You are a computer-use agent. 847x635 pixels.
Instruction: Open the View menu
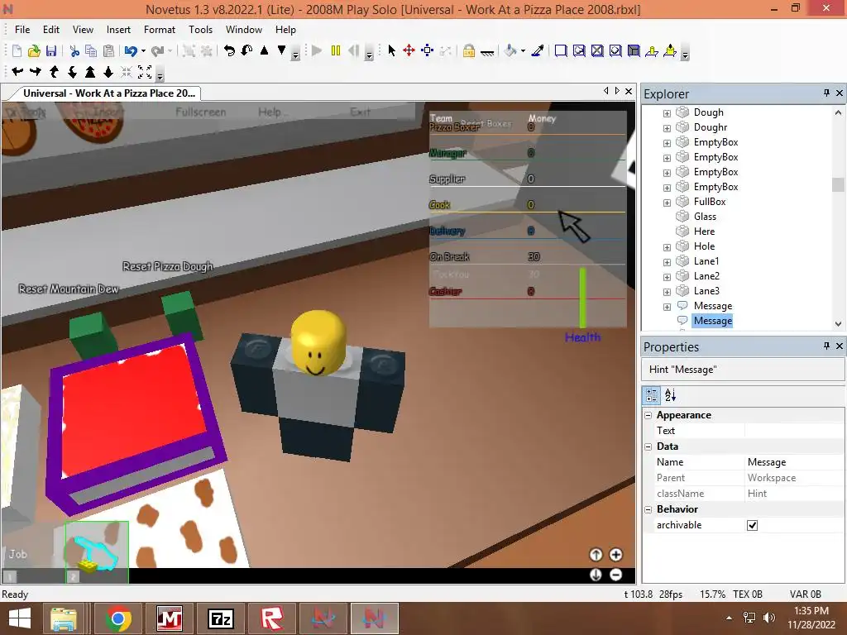pos(84,30)
